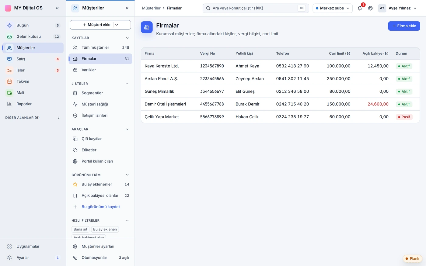The height and width of the screenshot is (266, 426).
Task: Collapse the Hızlı filtreler section
Action: tap(127, 221)
